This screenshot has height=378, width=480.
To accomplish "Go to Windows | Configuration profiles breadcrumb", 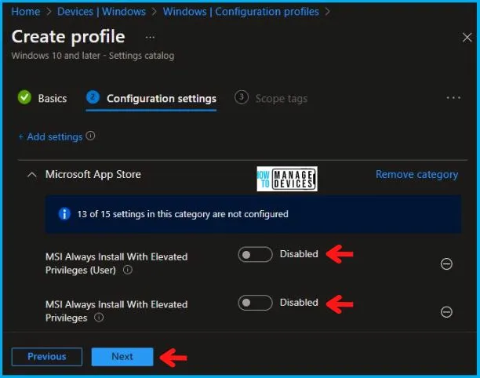I will point(241,12).
